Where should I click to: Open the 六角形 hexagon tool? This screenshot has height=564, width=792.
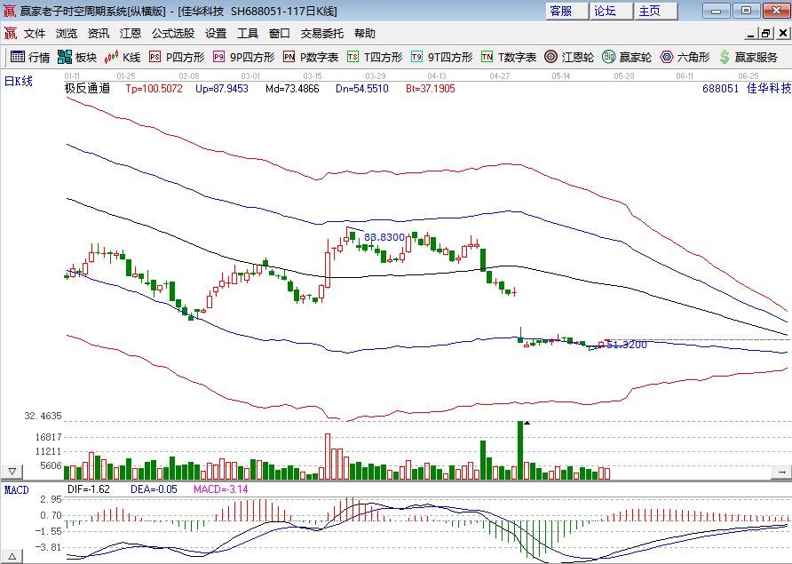click(x=685, y=57)
